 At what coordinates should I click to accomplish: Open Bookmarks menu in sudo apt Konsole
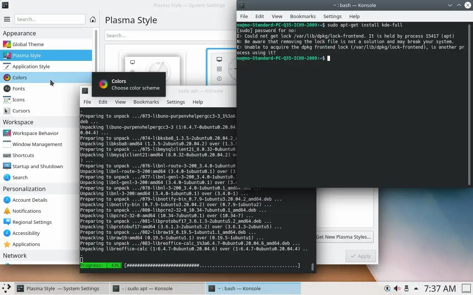[x=146, y=102]
